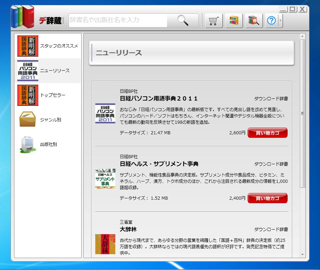Click the scrollbar up arrow

[x=302, y=36]
